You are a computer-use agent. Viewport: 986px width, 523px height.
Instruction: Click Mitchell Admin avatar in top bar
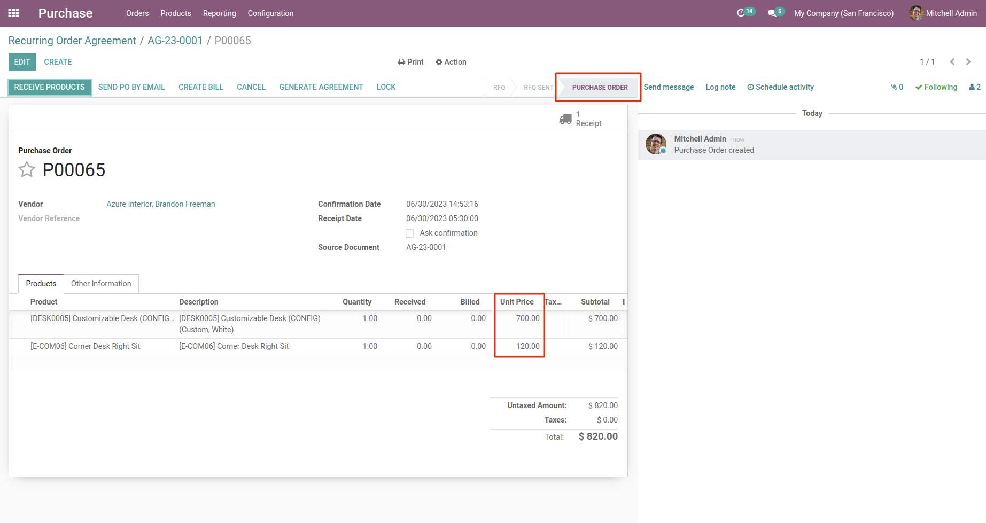pos(916,13)
